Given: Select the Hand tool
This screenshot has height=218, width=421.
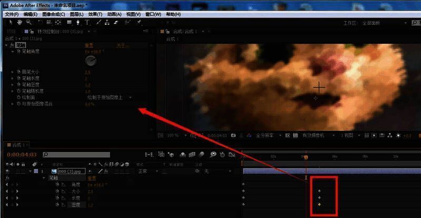Looking at the screenshot, I should [x=19, y=22].
